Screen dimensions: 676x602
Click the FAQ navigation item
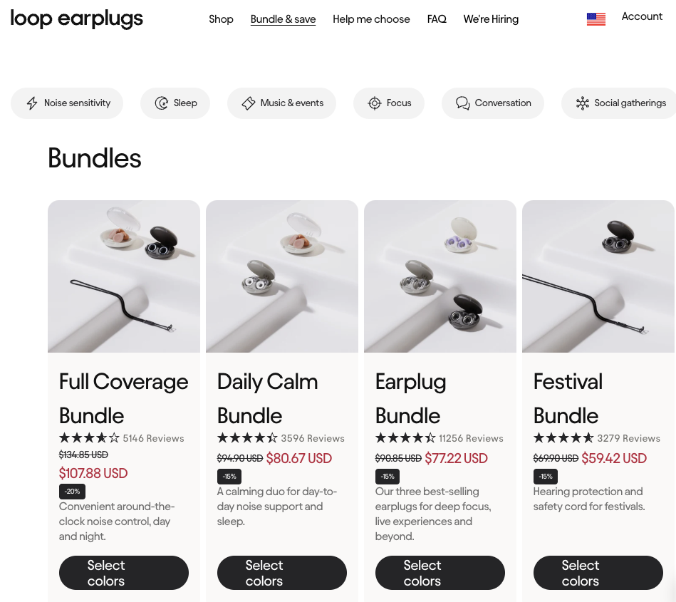[437, 19]
